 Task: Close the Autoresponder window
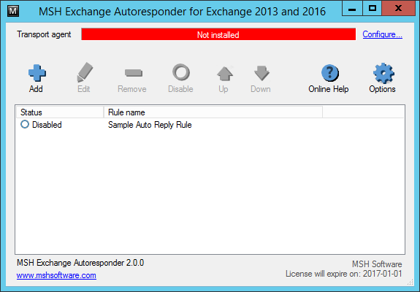398,9
